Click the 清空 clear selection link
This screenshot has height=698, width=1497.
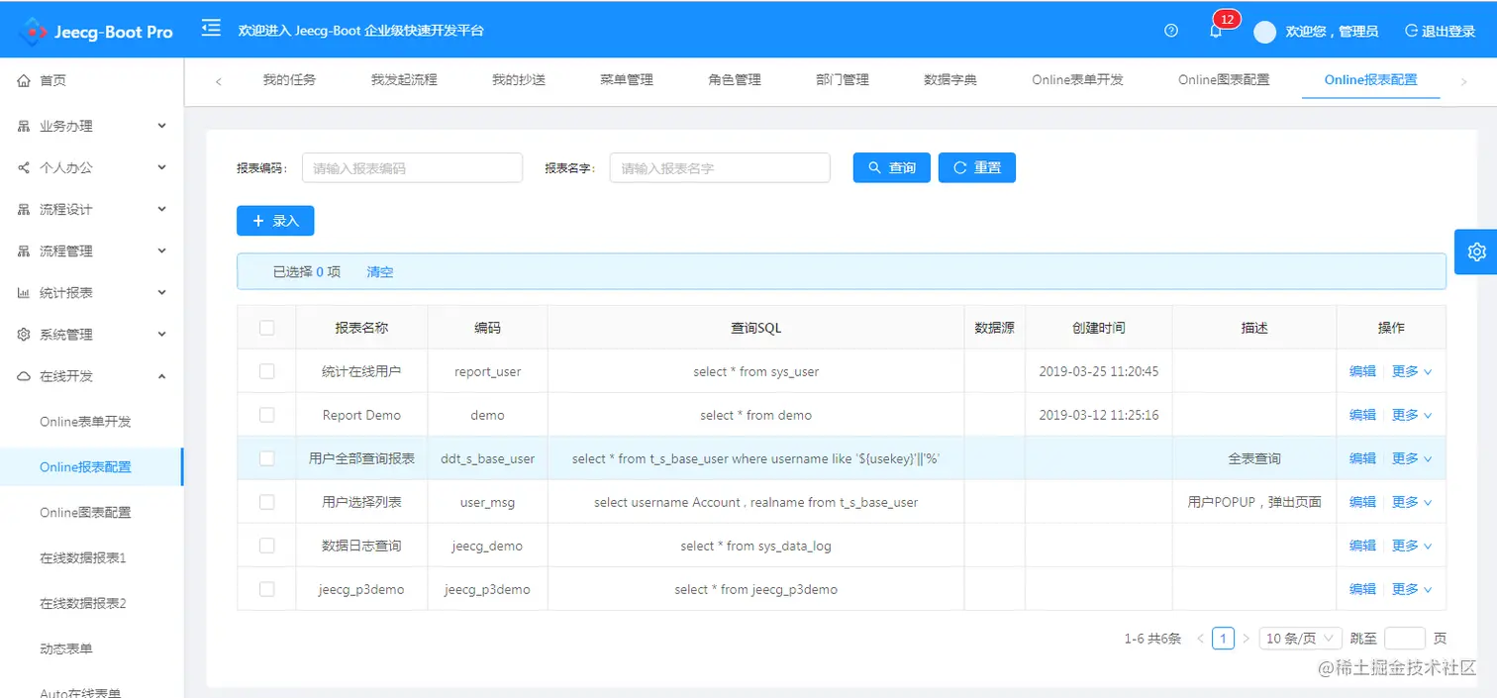click(379, 271)
